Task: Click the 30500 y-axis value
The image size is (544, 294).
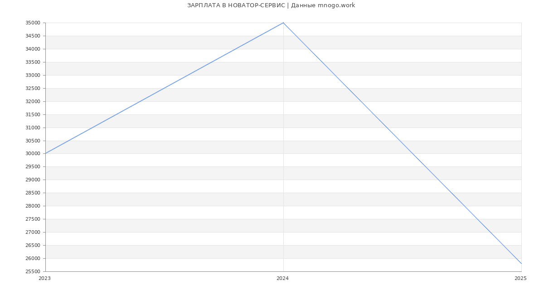Action: (33, 141)
